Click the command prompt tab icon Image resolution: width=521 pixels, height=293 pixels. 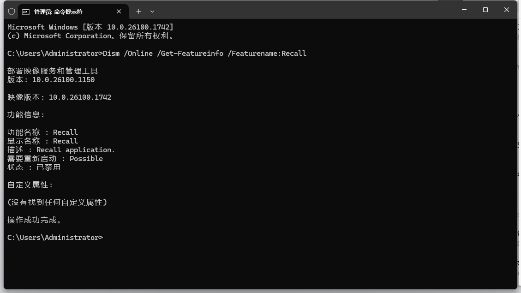click(25, 12)
